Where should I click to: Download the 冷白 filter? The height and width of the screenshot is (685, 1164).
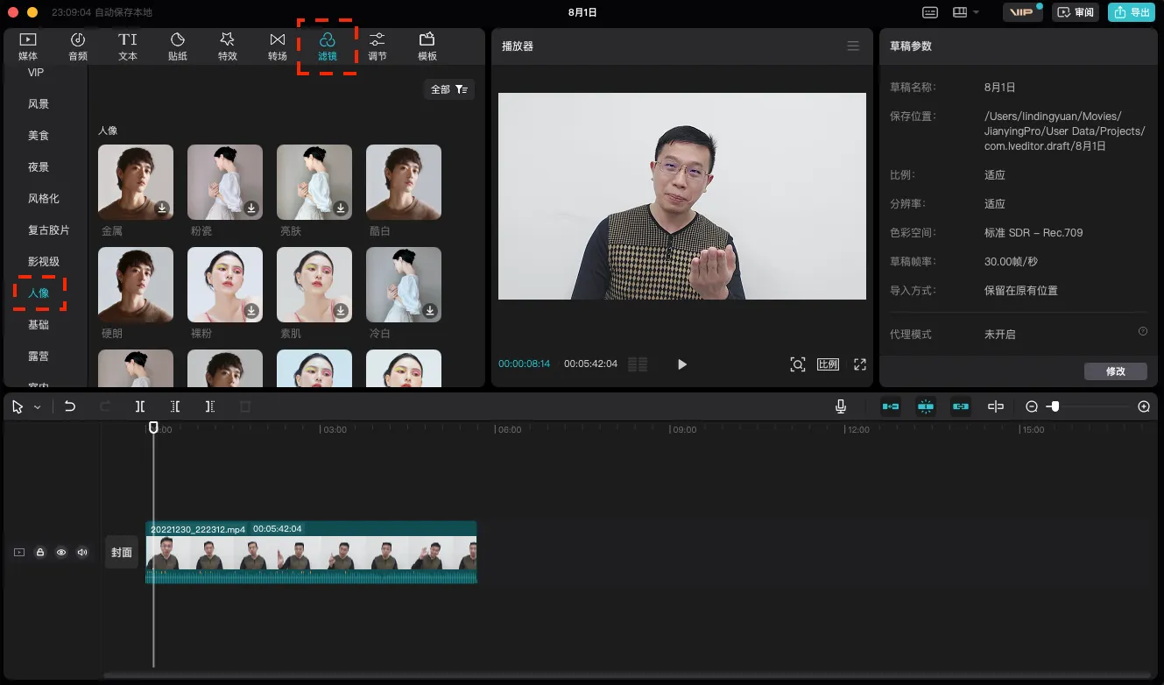click(430, 311)
